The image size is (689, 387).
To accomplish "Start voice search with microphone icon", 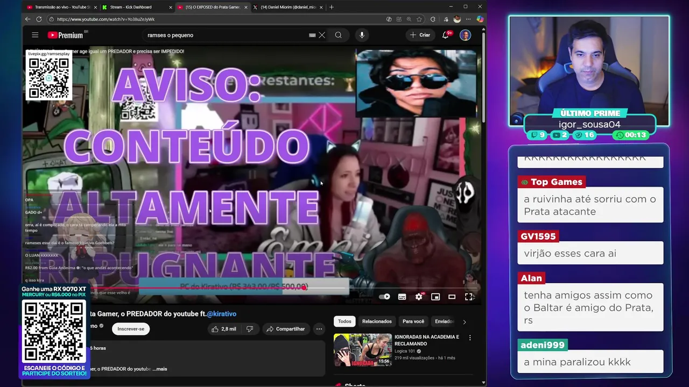I will (362, 35).
